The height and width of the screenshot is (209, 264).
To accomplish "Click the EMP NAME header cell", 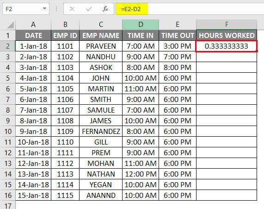I will pyautogui.click(x=101, y=36).
